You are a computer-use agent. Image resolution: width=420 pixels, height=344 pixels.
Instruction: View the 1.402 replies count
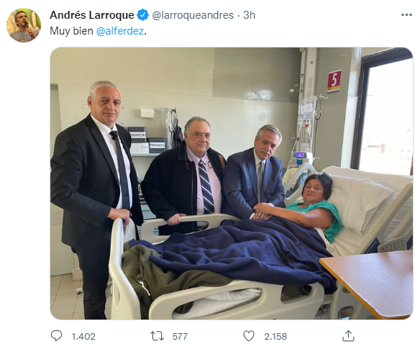pyautogui.click(x=83, y=336)
